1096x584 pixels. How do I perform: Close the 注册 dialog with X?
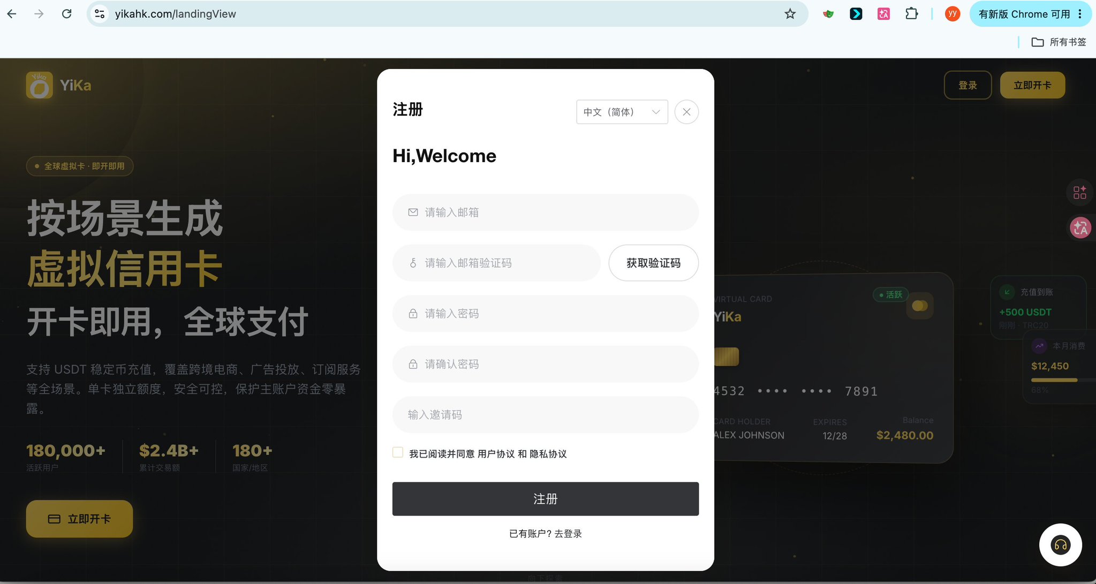click(x=686, y=112)
